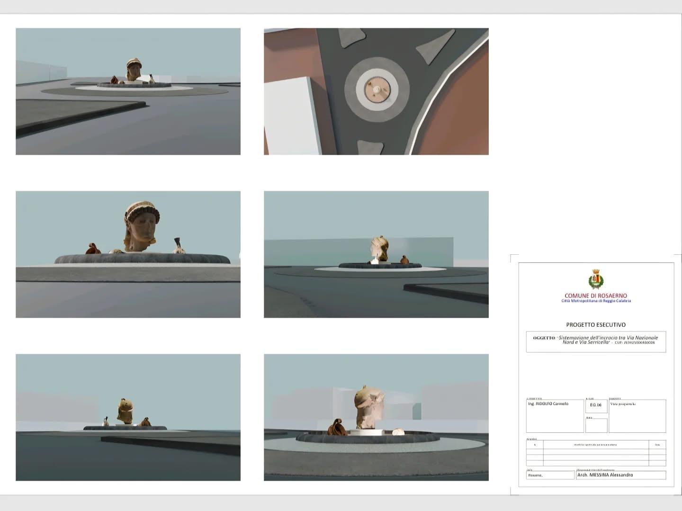
Task: Click the Rosarno place field at bottom
Action: [x=550, y=475]
